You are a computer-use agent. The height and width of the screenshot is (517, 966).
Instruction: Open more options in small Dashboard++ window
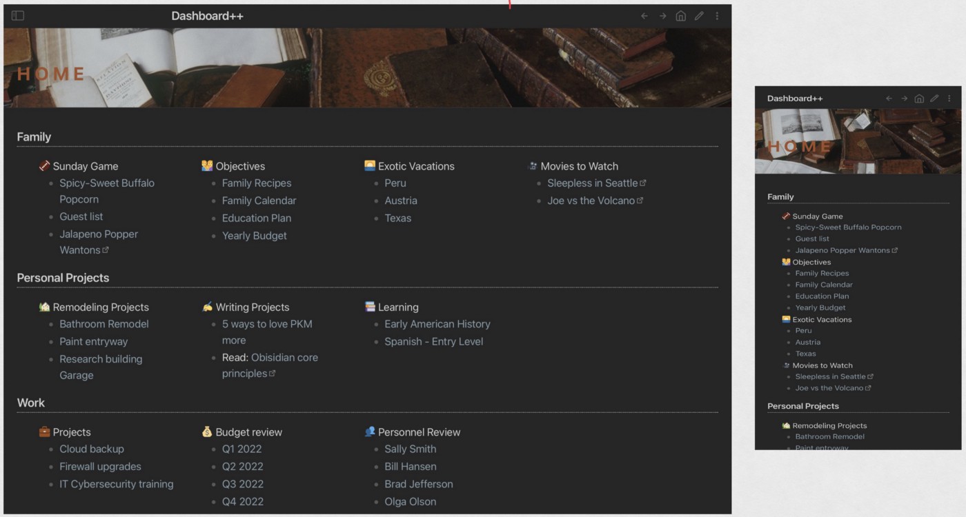click(x=949, y=98)
